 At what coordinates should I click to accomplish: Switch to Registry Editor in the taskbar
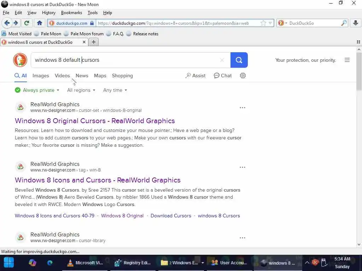pos(133,263)
